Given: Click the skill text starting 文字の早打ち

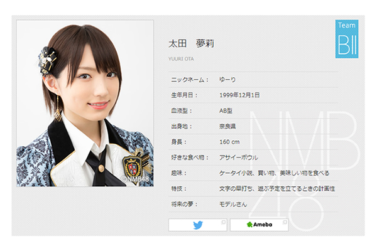Looking at the screenshot, I should pos(277,189).
